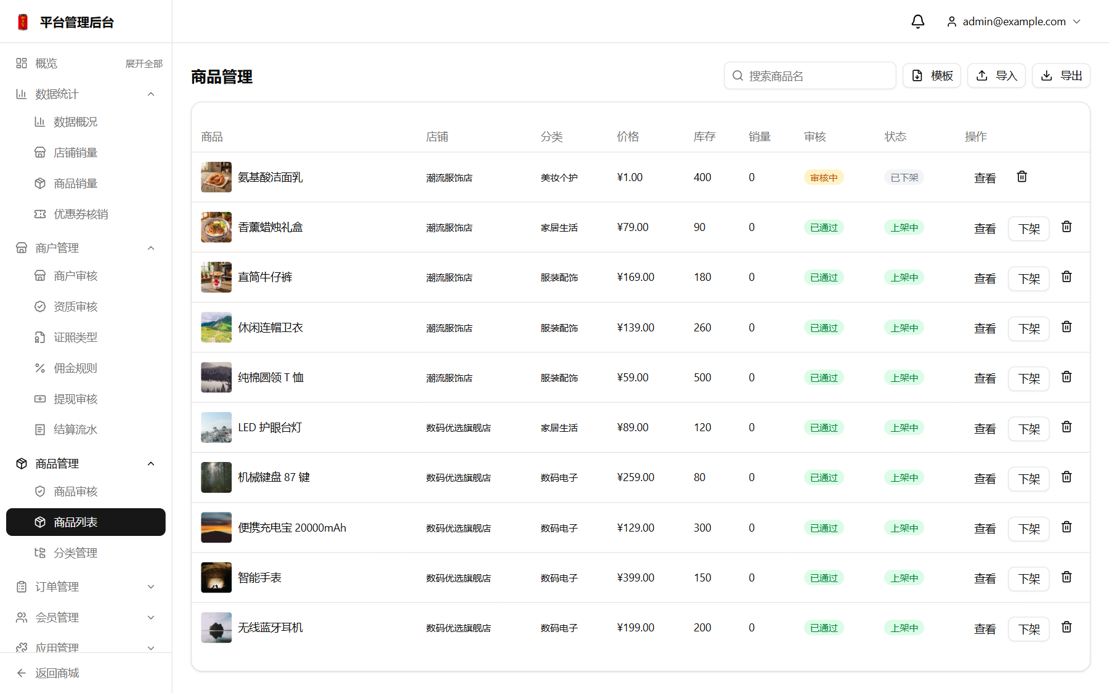Open 分类管理 page
The height and width of the screenshot is (693, 1109).
86,553
